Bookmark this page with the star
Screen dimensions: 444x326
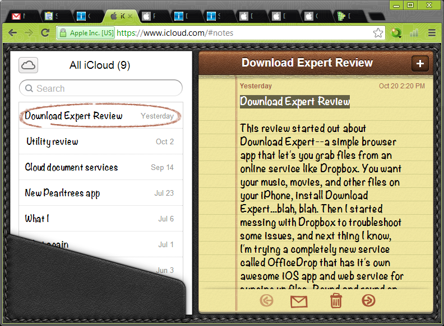(x=378, y=33)
